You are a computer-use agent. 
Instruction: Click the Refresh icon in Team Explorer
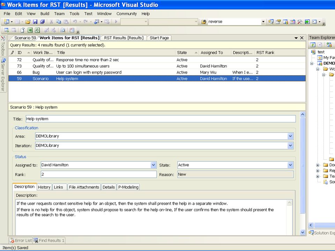tap(313, 45)
